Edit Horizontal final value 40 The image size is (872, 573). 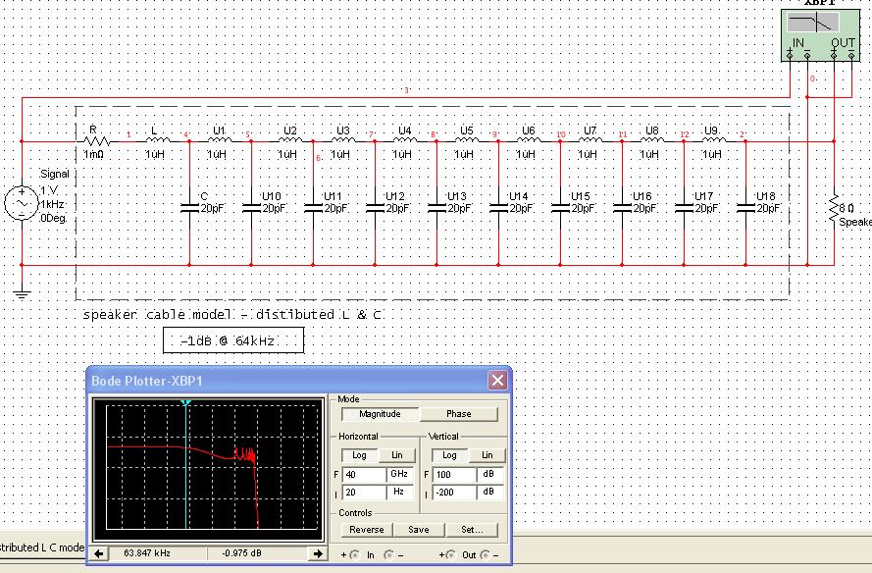(x=364, y=475)
